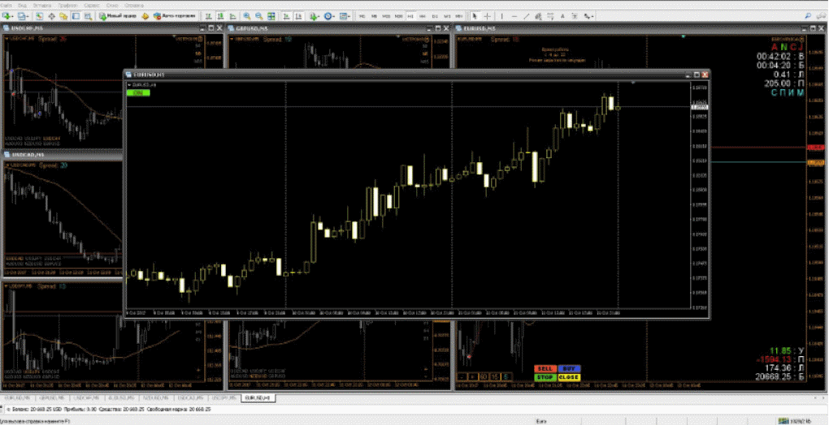Choose the text label tool
Image resolution: width=829 pixels, height=425 pixels.
coord(575,16)
